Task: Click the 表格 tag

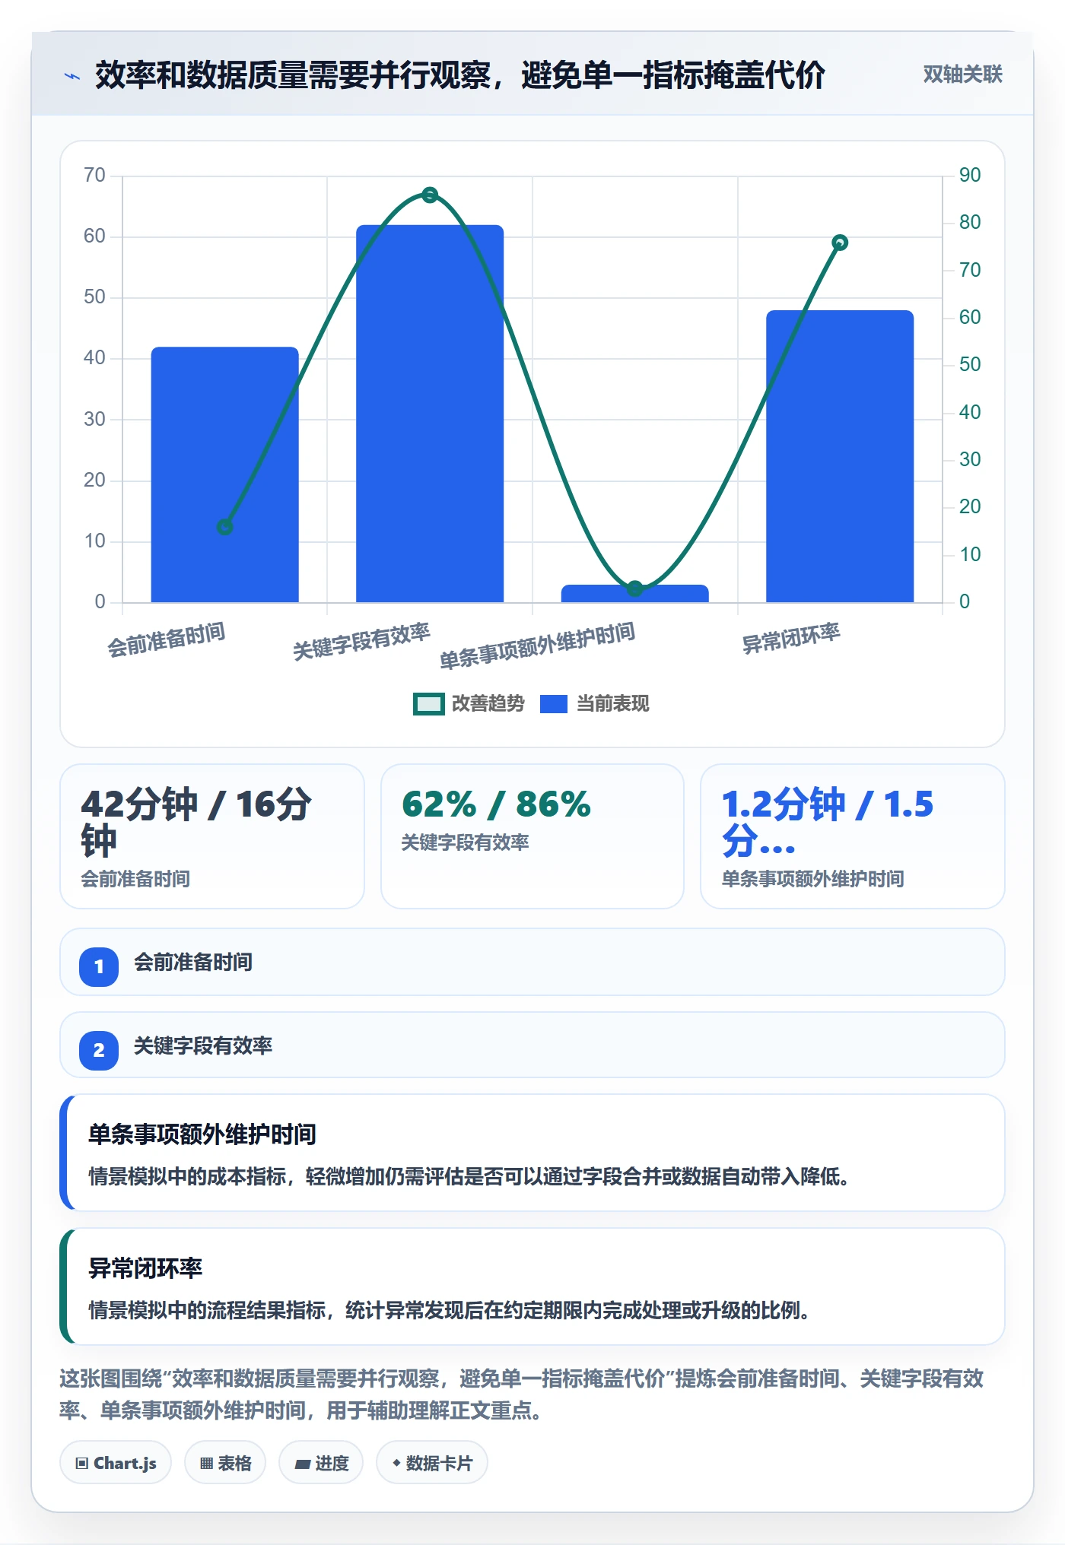Action: pos(225,1463)
